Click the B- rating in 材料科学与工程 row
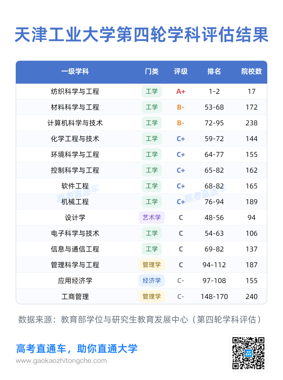 point(181,107)
